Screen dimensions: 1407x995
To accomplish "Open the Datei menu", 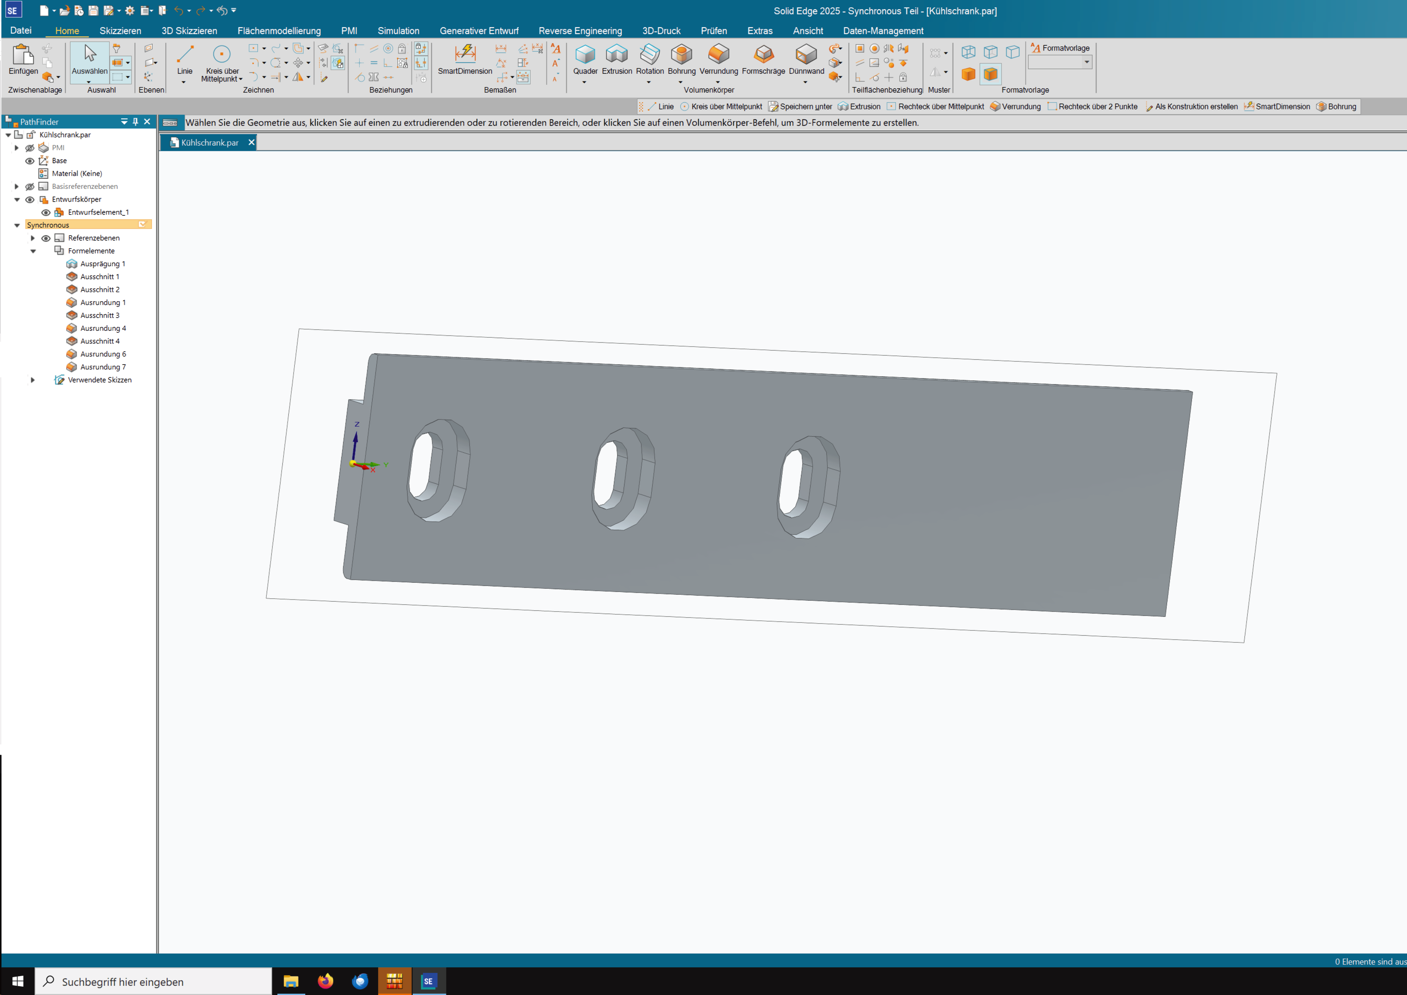I will (21, 30).
